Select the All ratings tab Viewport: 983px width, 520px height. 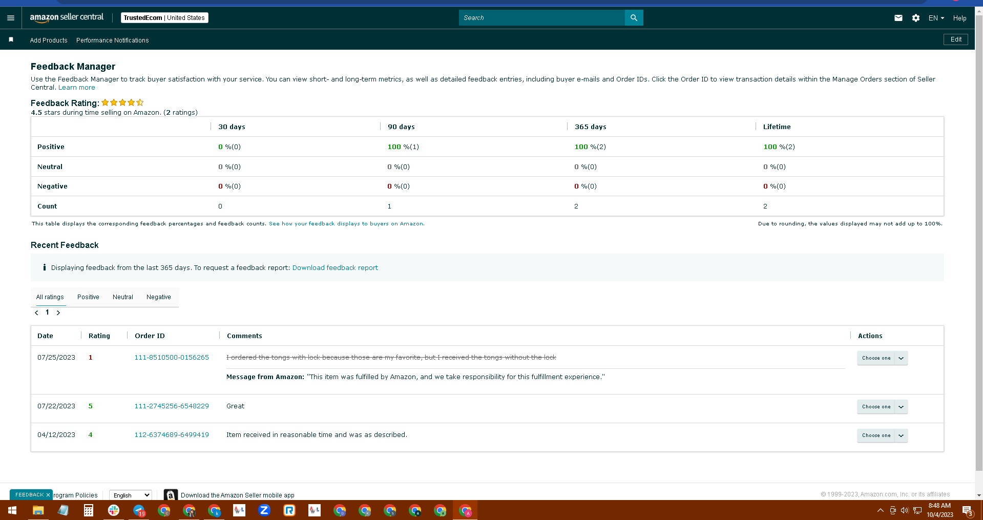pos(50,297)
